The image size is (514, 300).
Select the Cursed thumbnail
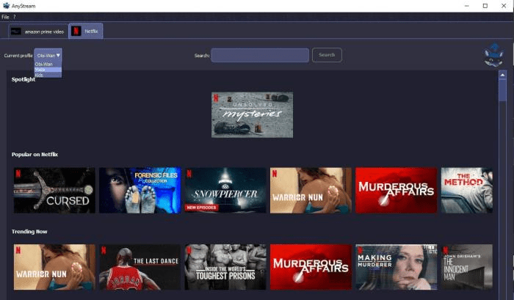[x=54, y=191]
